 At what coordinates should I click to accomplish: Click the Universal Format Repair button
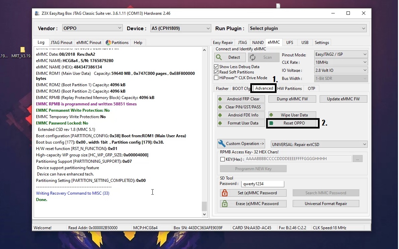point(326,203)
